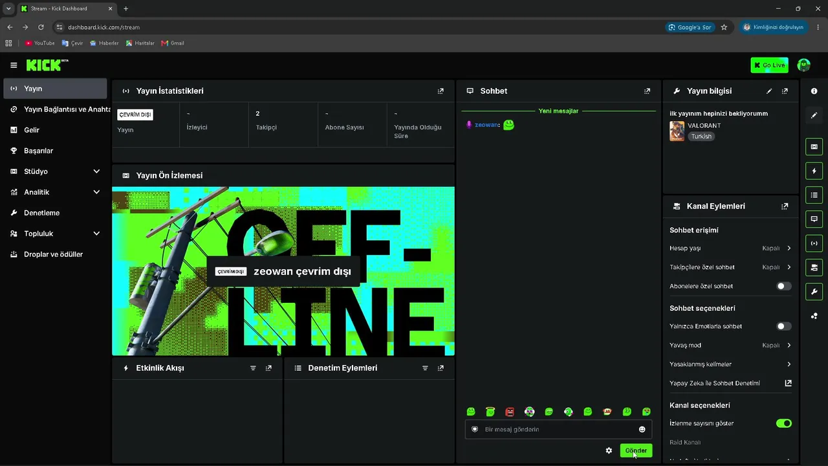
Task: Open Takipçilere özel sohbet options
Action: [730, 267]
